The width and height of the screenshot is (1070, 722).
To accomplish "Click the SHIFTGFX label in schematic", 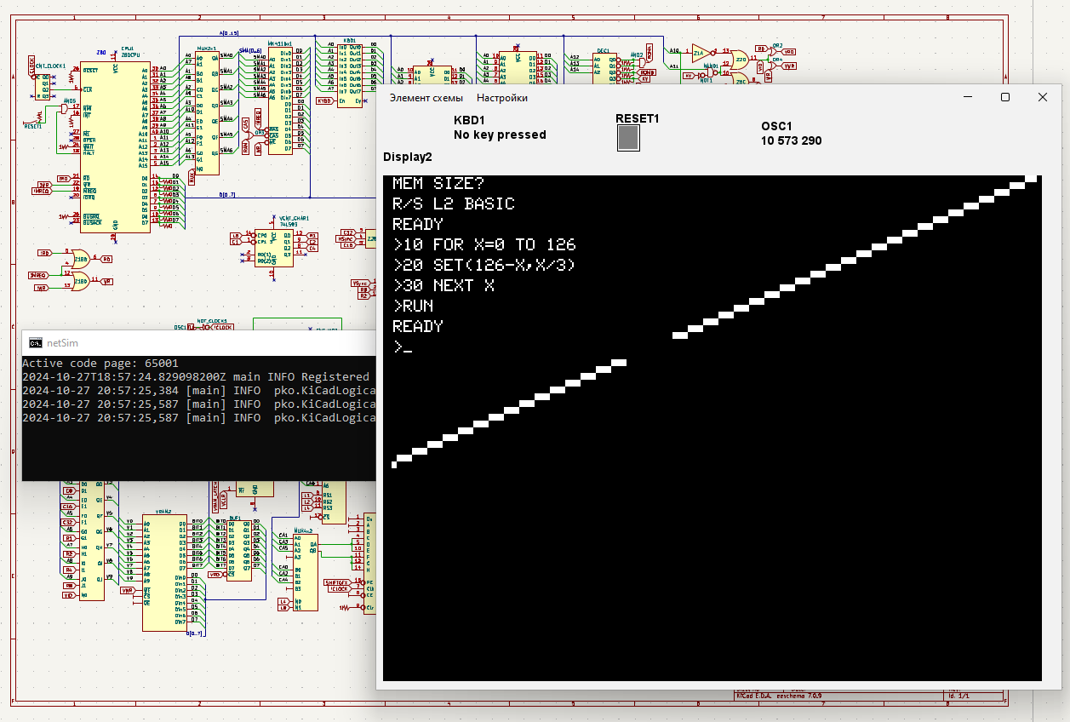I will pyautogui.click(x=336, y=582).
